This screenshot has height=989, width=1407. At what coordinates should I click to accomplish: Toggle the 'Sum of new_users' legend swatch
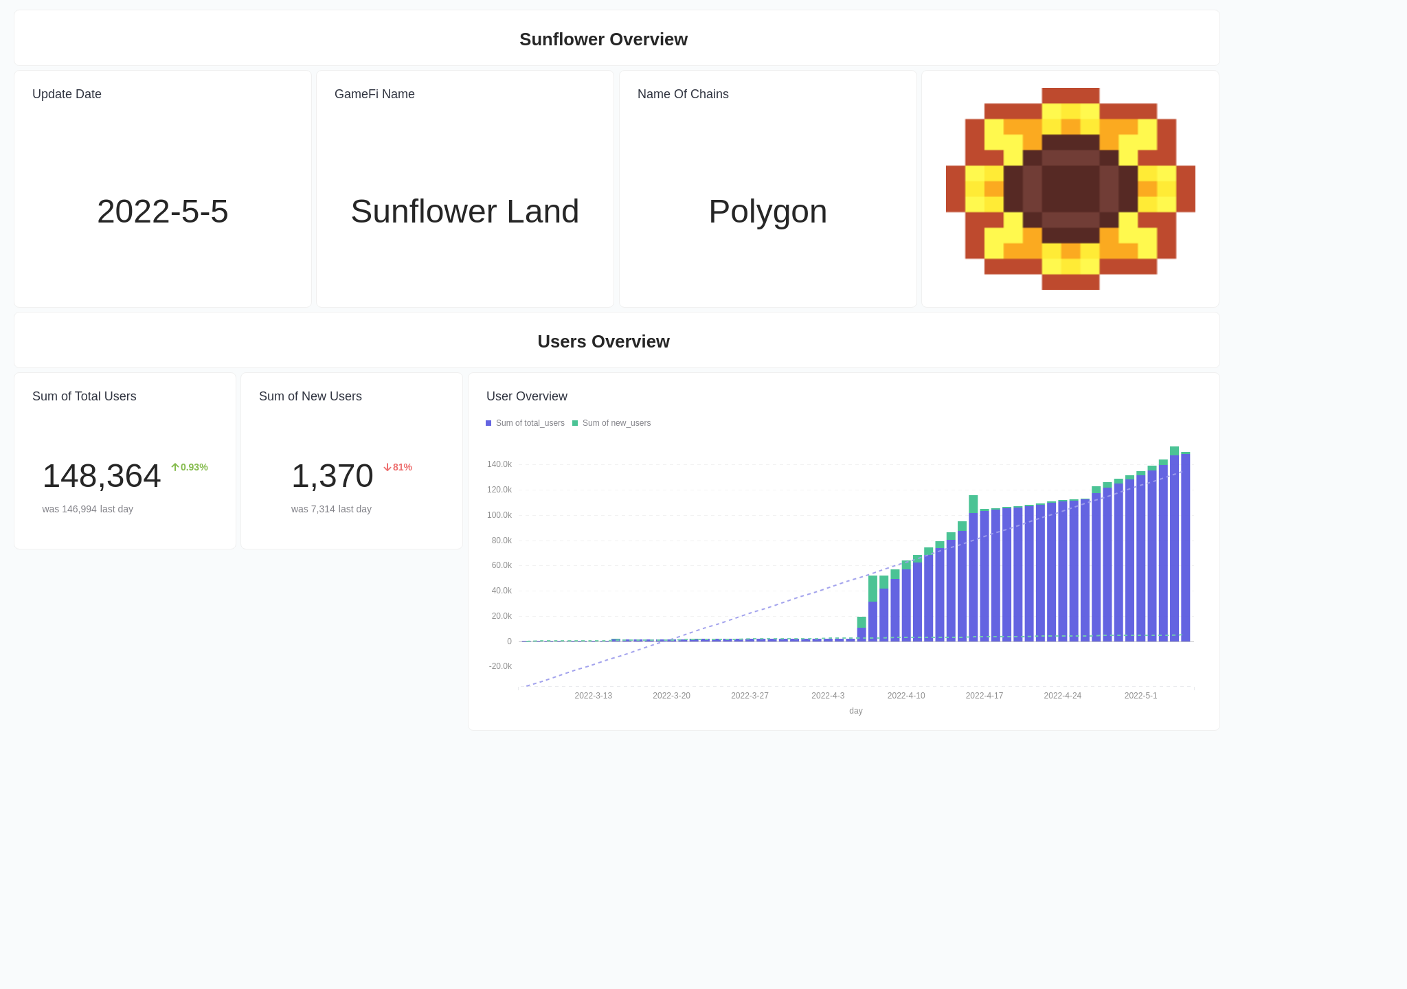[575, 423]
